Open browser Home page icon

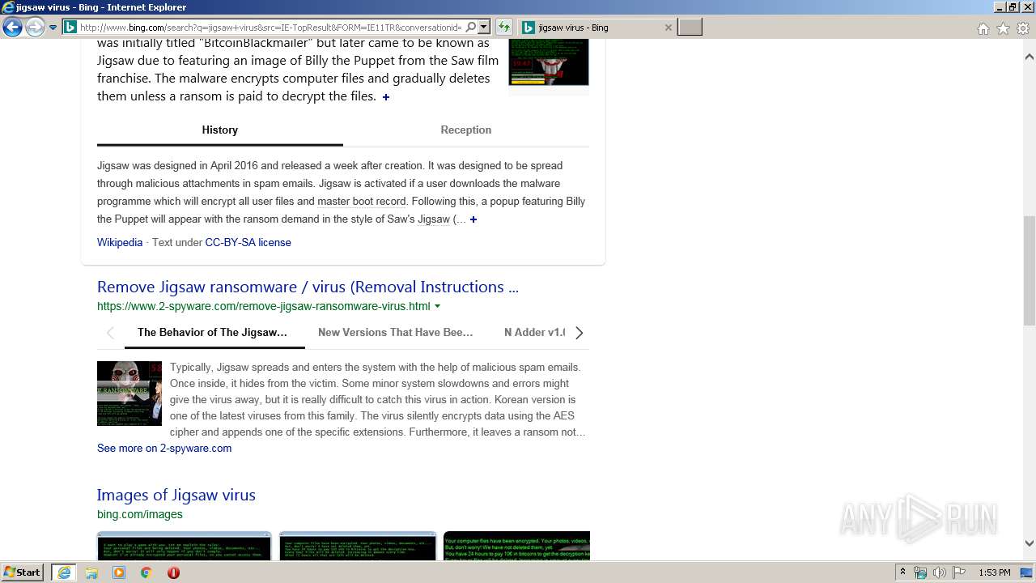pyautogui.click(x=983, y=28)
